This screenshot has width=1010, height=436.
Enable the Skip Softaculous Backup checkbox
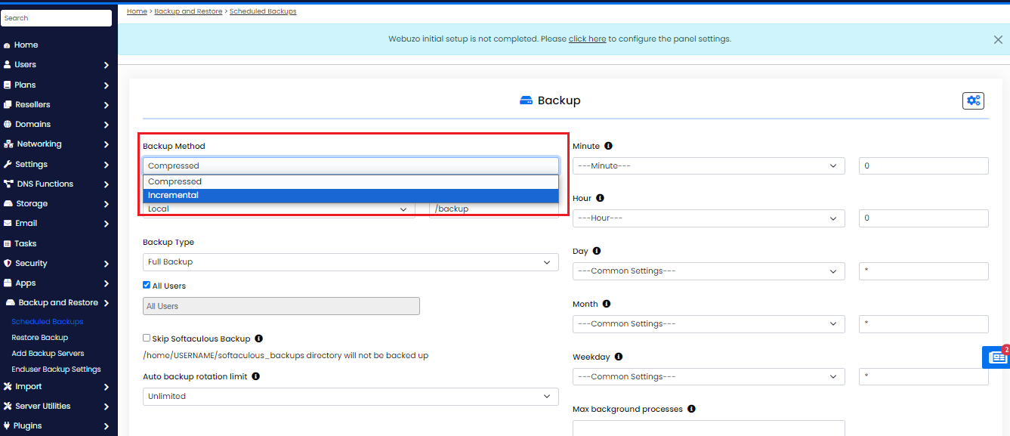147,339
